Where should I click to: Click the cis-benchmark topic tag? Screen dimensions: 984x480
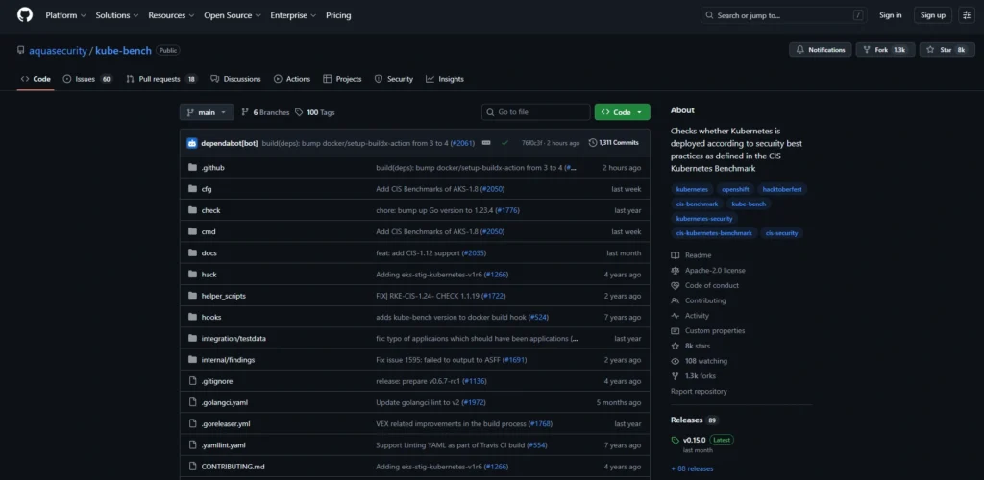(x=697, y=204)
